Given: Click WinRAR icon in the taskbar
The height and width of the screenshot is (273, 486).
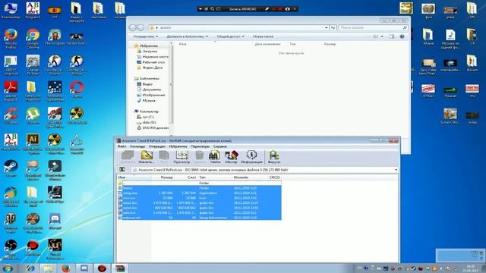Looking at the screenshot, I should [x=120, y=268].
